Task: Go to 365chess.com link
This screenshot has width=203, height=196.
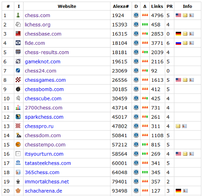Action: pos(42,172)
